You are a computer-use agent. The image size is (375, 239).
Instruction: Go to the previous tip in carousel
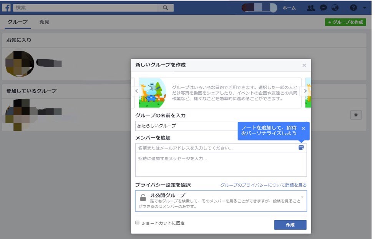136,91
